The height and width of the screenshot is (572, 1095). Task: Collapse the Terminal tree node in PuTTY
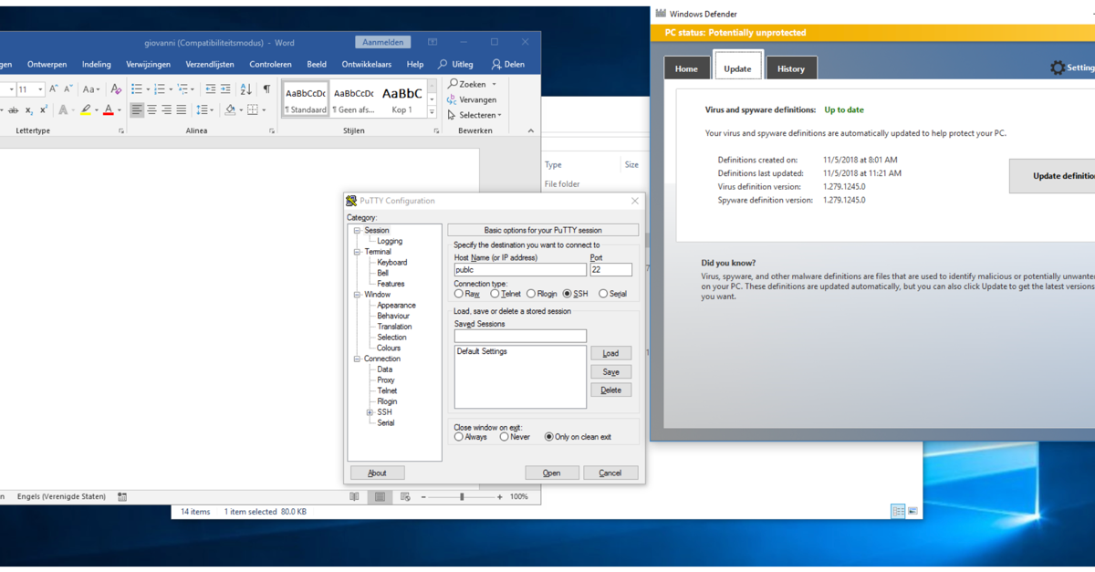click(358, 252)
